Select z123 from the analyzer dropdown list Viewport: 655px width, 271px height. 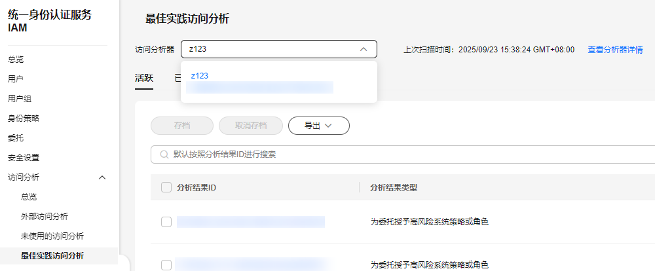point(200,76)
